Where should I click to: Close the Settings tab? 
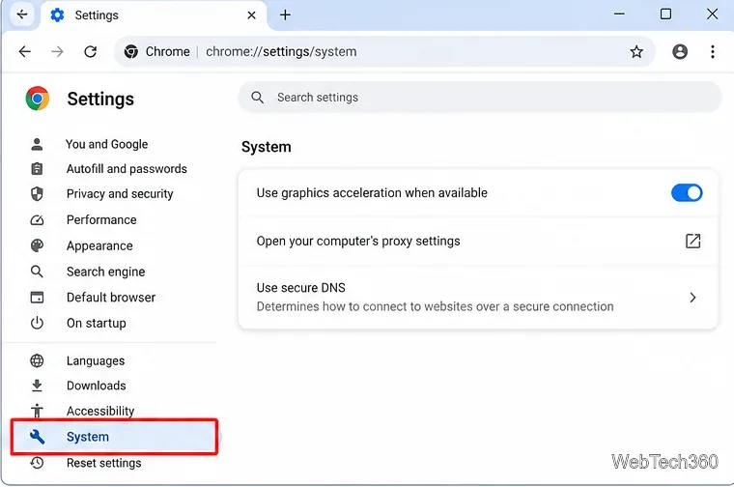(x=251, y=15)
